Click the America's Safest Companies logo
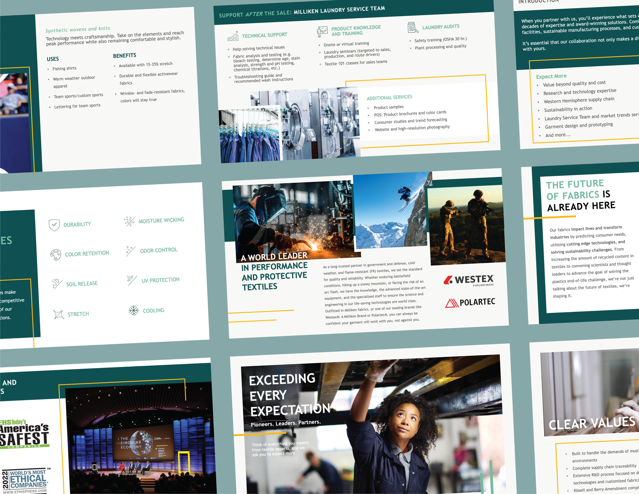The image size is (639, 494). point(24,434)
